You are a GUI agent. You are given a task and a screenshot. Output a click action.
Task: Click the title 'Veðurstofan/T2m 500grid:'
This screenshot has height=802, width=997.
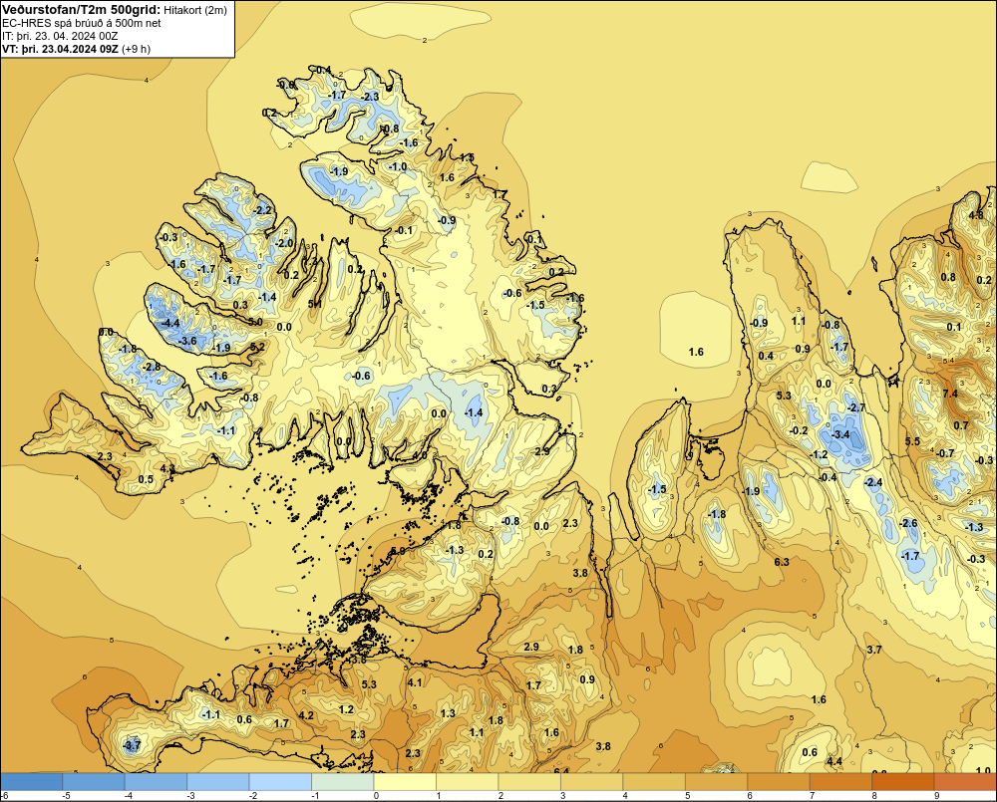click(x=81, y=9)
